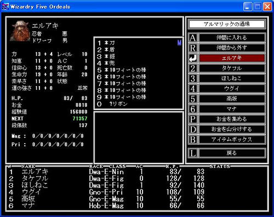Select inventory slot 5 10フィートの棒
274x217 pixels.
122,70
